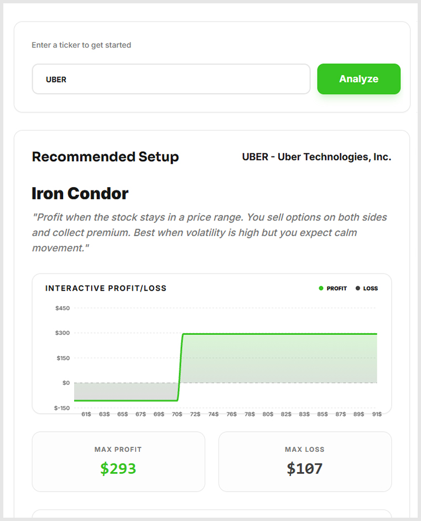
Task: Click the LOSS legend label
Action: pos(371,288)
